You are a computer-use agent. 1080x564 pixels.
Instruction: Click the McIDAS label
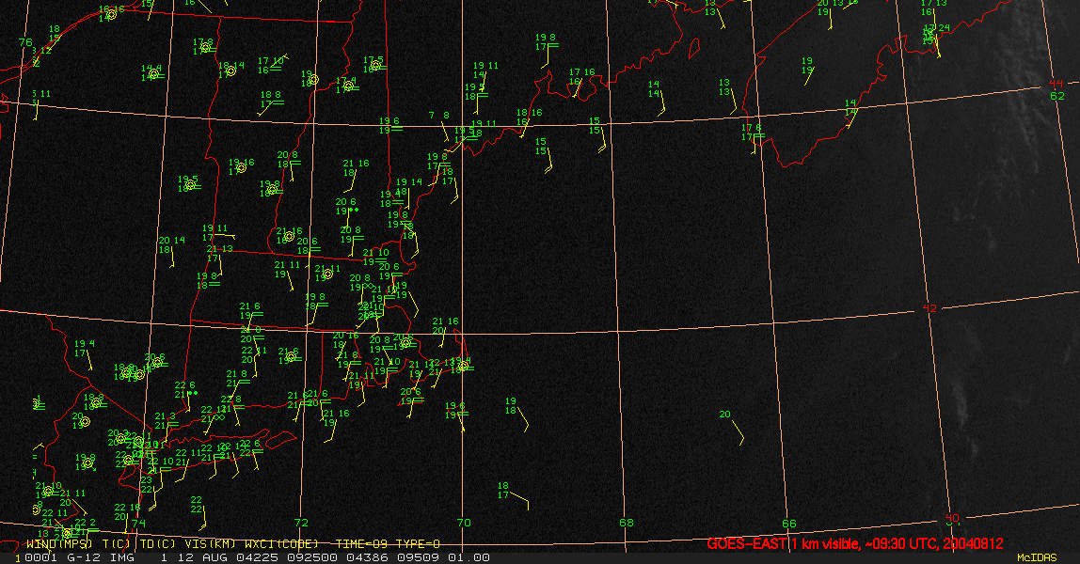tap(1037, 557)
